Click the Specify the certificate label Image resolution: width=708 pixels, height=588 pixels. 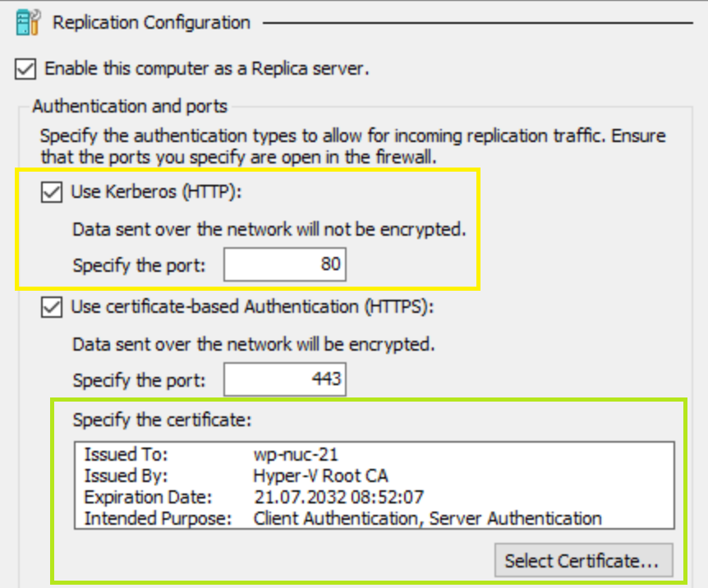(x=162, y=420)
